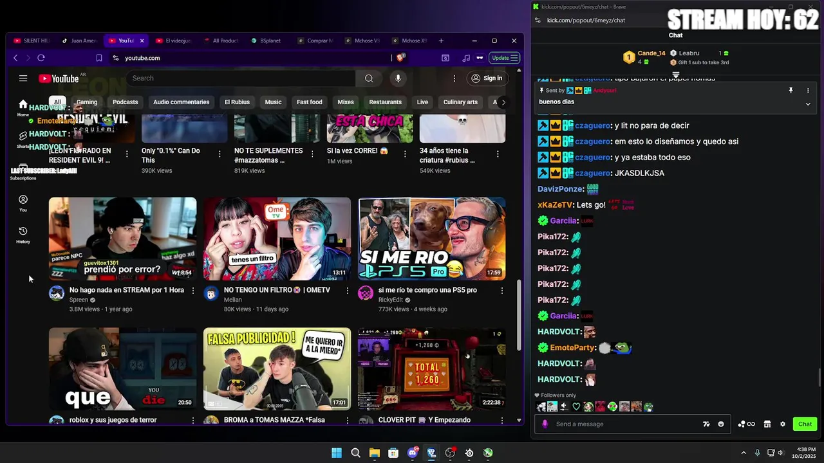Select the heart emote in quick emotes

576,406
